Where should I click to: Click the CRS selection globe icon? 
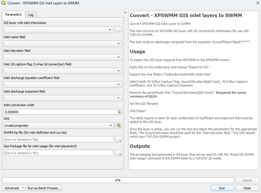(x=119, y=126)
